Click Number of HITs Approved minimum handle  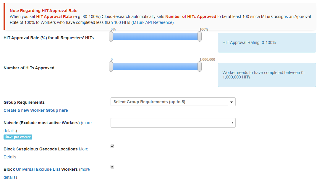click(x=111, y=67)
